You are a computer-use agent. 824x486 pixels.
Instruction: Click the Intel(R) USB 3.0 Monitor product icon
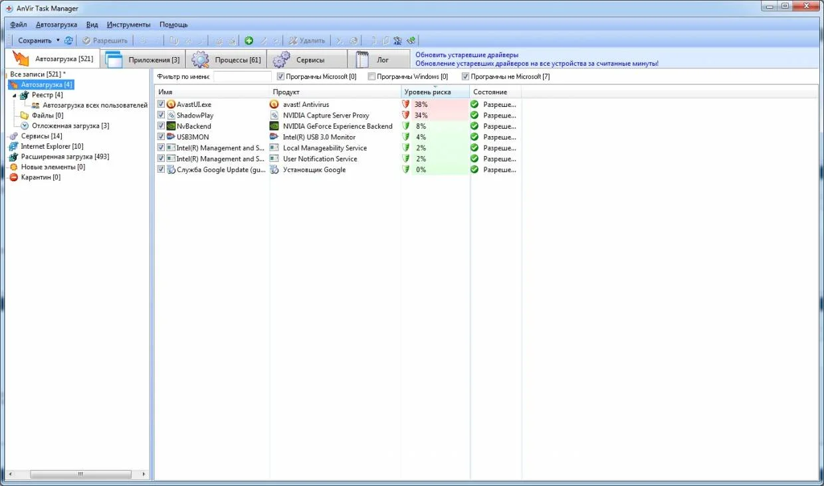coord(274,137)
